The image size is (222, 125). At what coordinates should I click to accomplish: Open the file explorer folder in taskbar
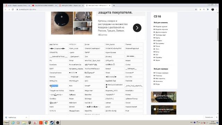click(x=24, y=123)
